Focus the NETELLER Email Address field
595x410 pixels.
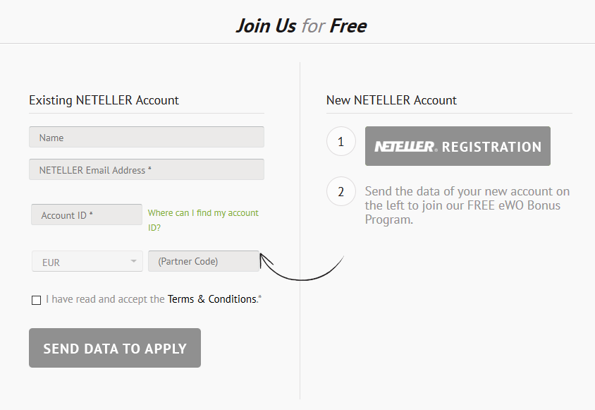[x=147, y=169]
